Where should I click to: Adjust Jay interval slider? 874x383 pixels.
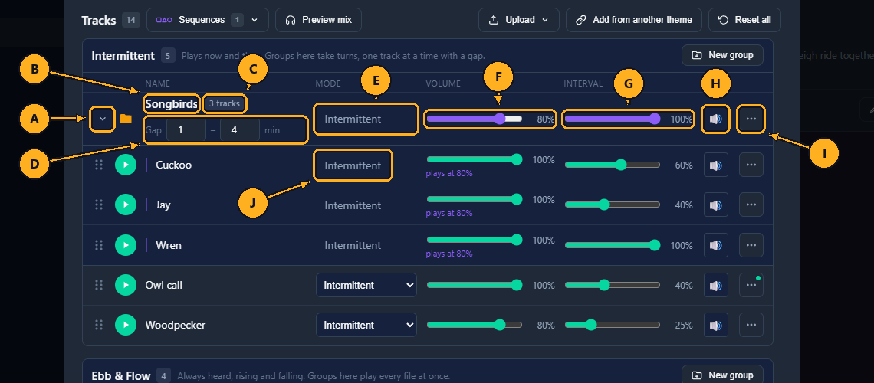click(613, 205)
